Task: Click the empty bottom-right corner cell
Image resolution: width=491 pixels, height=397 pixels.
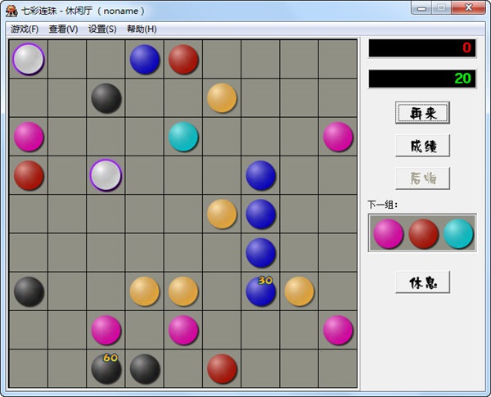Action: click(338, 368)
